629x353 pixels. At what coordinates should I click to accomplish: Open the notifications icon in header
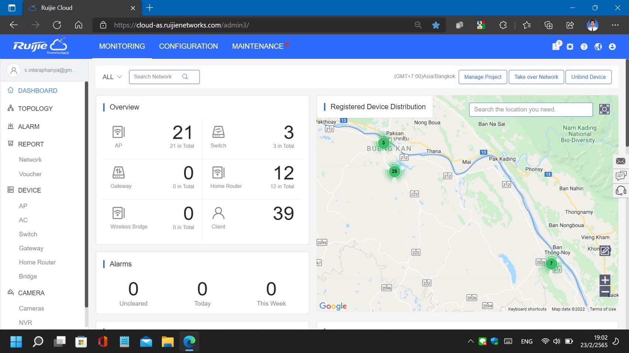556,46
